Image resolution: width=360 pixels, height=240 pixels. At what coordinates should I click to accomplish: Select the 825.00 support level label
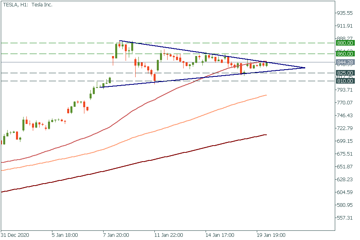point(344,73)
